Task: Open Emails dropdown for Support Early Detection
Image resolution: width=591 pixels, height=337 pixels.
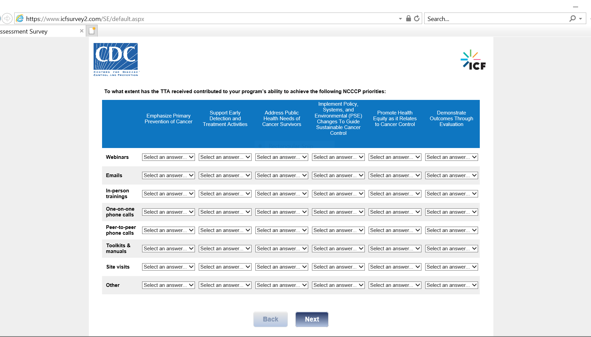Action: (x=225, y=175)
